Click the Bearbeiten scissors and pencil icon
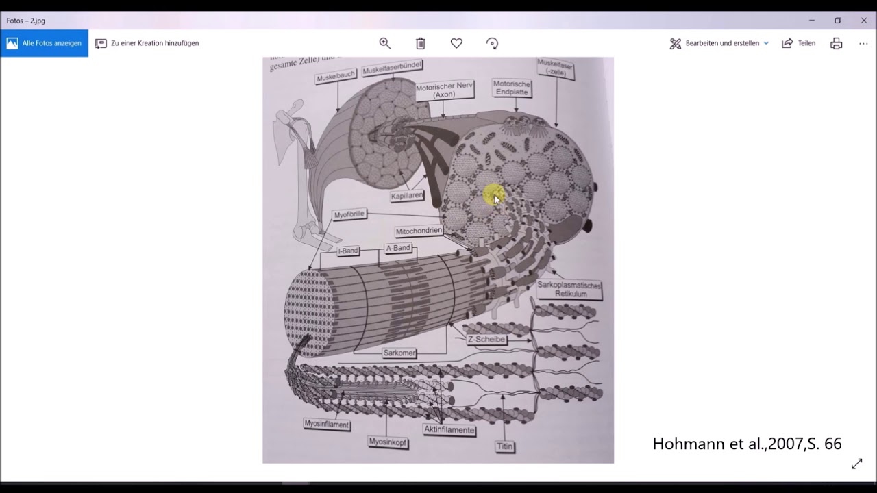The height and width of the screenshot is (493, 877). 676,43
